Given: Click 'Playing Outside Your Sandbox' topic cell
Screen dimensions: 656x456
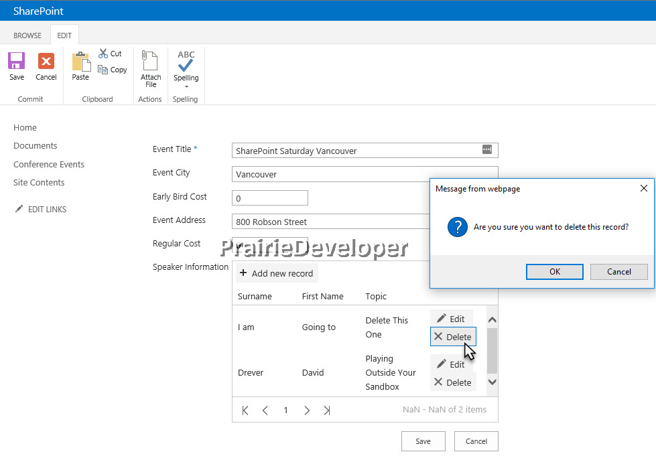Looking at the screenshot, I should 391,372.
